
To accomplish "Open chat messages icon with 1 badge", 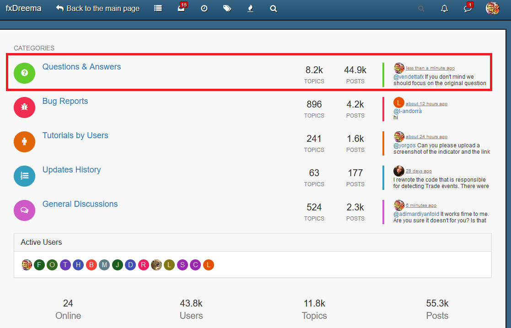I will tap(468, 8).
